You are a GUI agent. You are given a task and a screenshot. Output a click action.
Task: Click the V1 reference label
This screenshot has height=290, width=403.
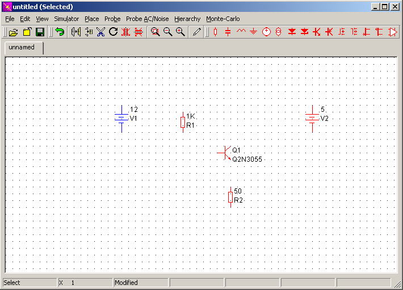tap(133, 119)
